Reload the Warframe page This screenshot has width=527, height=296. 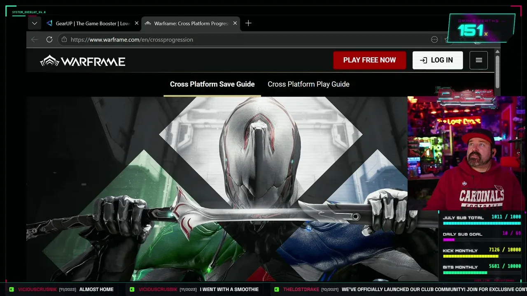[x=49, y=39]
